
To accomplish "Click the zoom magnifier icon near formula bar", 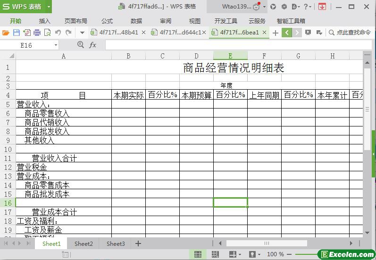I will [x=81, y=45].
